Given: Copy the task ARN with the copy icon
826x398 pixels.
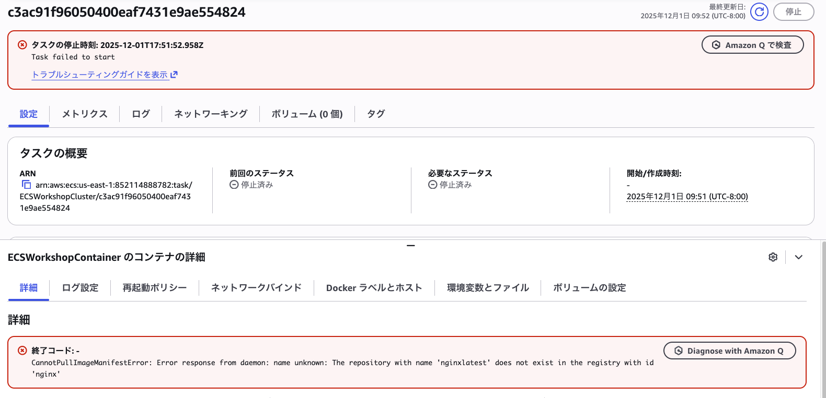Looking at the screenshot, I should 26,185.
